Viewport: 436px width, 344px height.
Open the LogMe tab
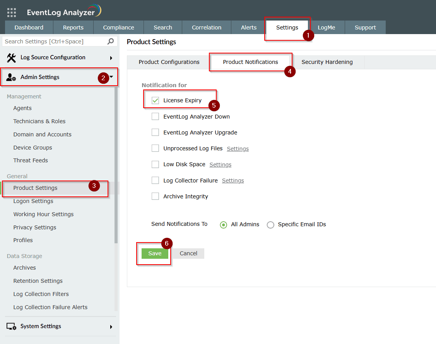coord(327,27)
